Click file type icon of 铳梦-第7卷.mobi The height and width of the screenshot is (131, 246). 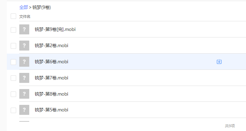point(24,78)
